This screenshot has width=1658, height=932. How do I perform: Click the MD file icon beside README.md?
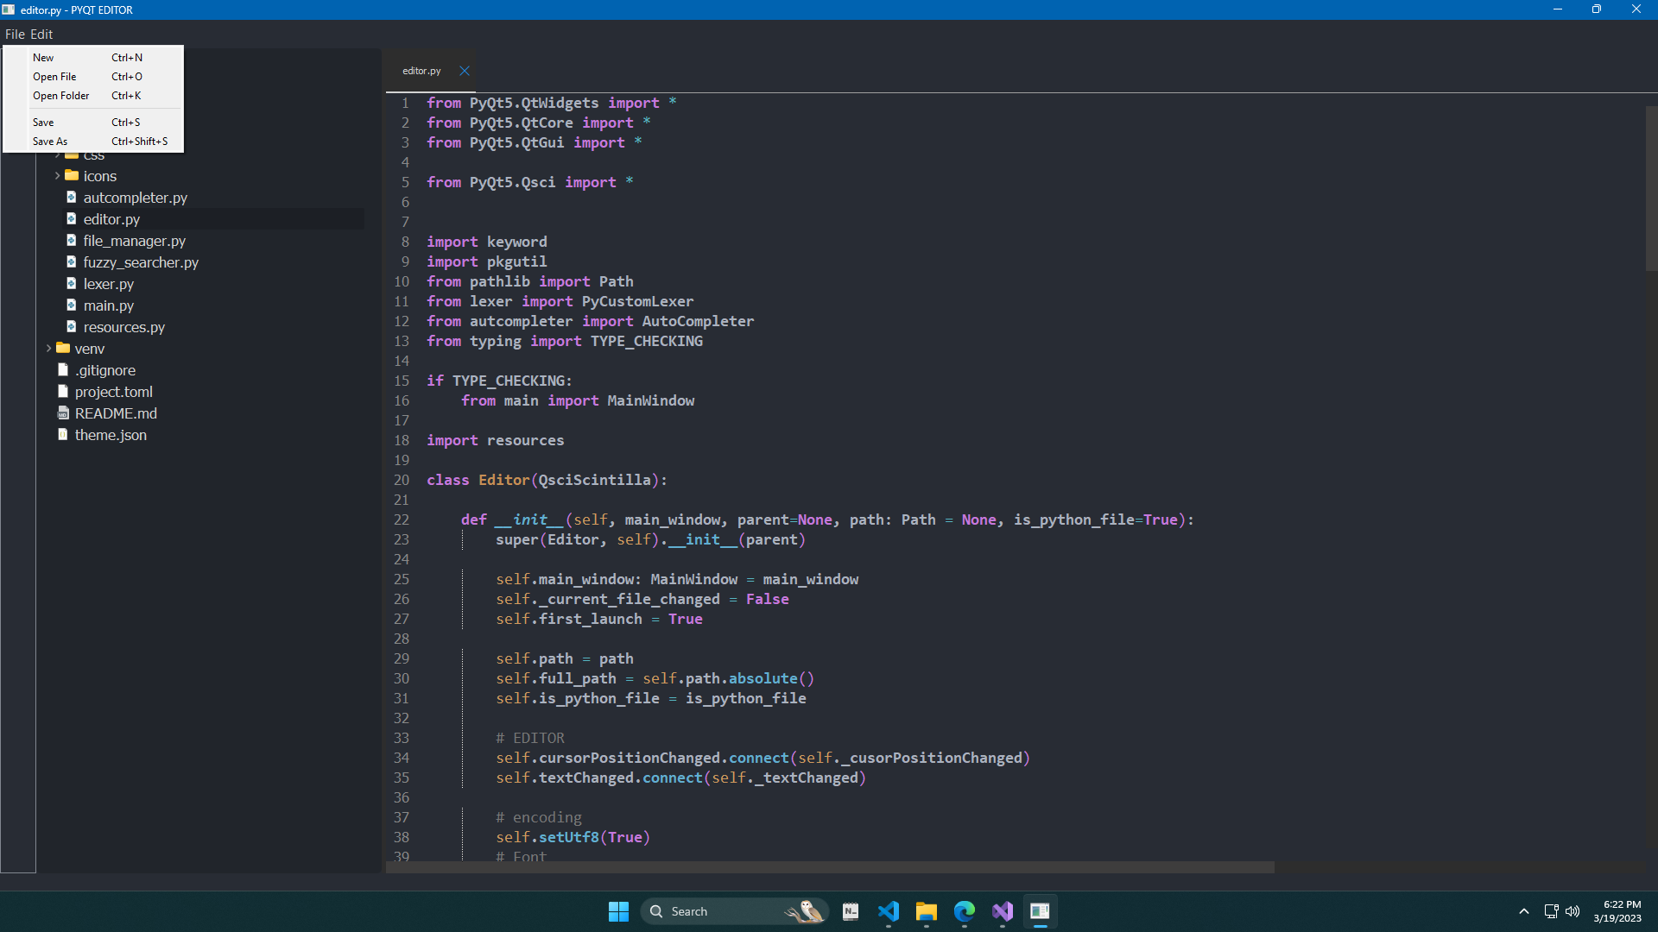coord(63,413)
